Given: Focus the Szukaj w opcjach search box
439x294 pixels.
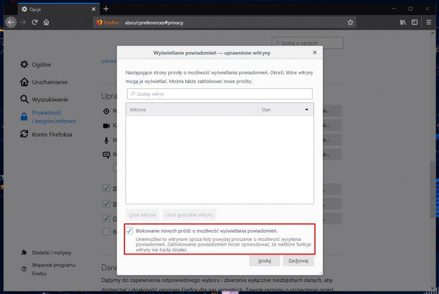Looking at the screenshot, I should click(307, 43).
